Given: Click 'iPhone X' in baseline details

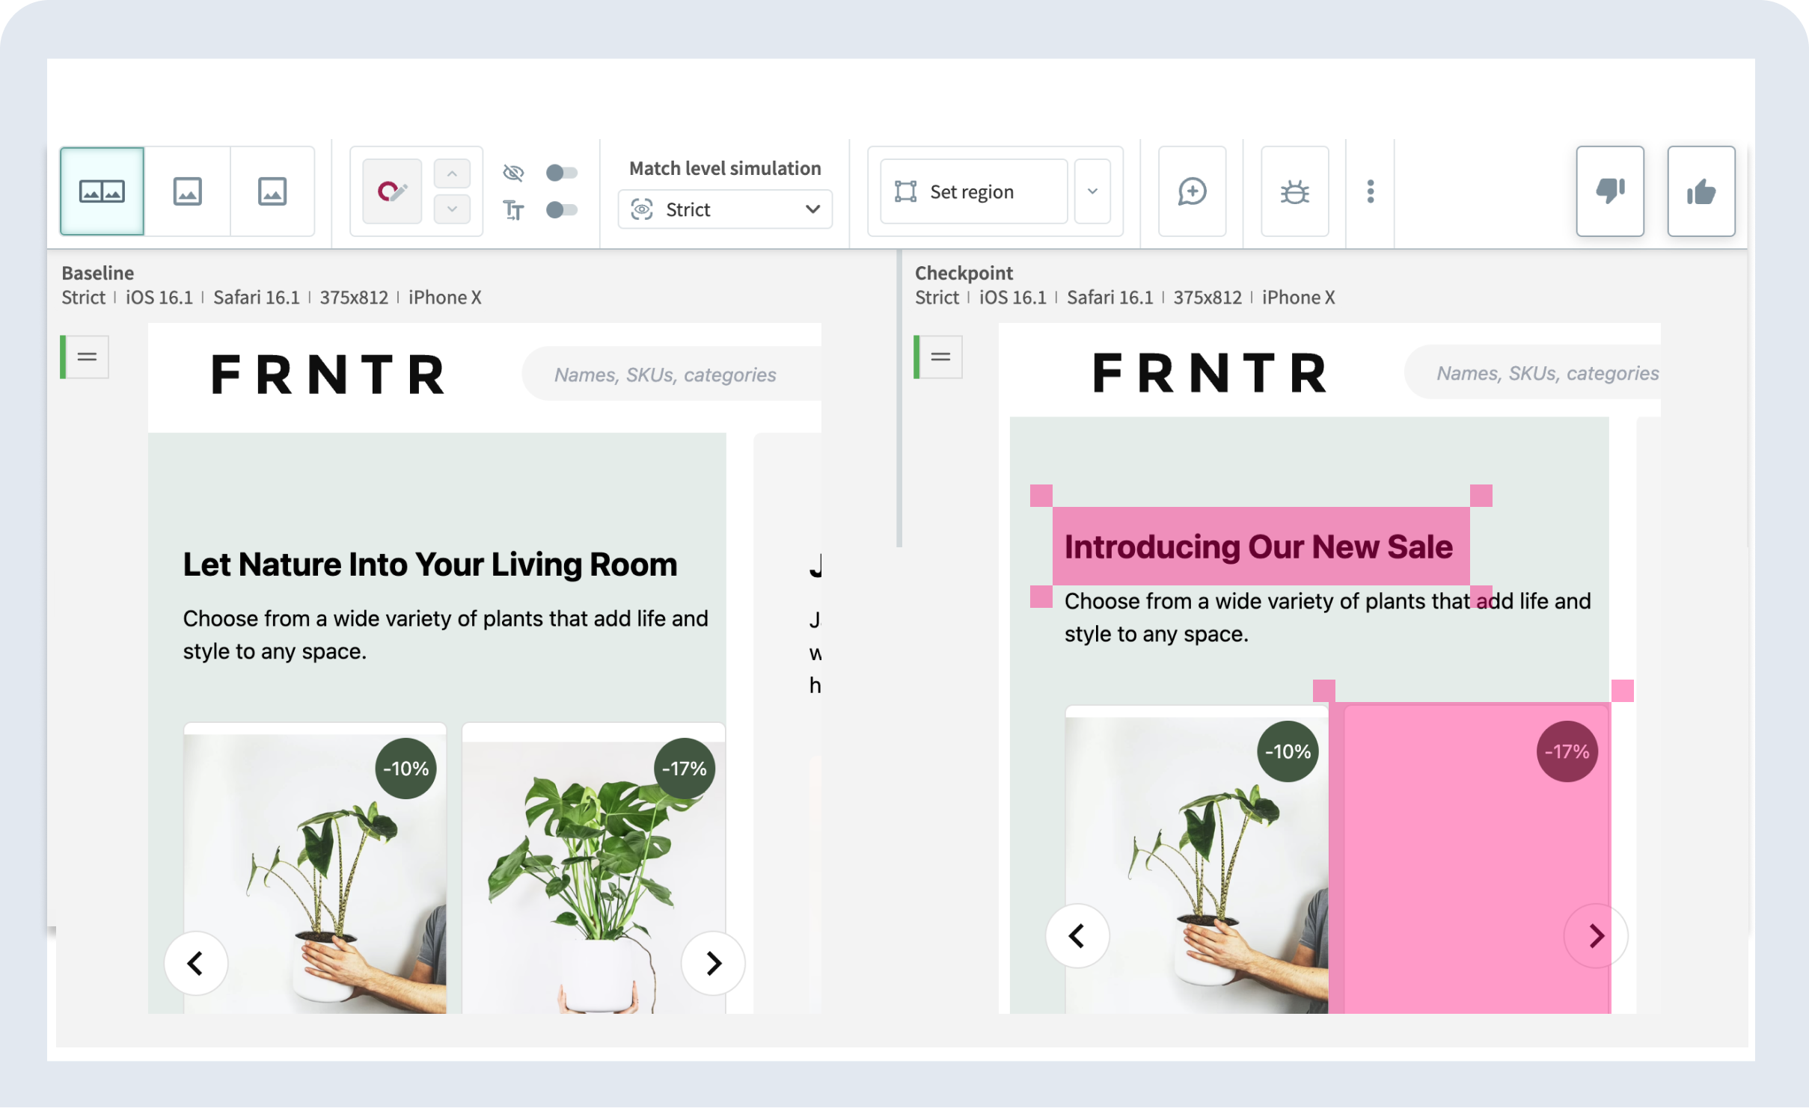Looking at the screenshot, I should [x=444, y=298].
